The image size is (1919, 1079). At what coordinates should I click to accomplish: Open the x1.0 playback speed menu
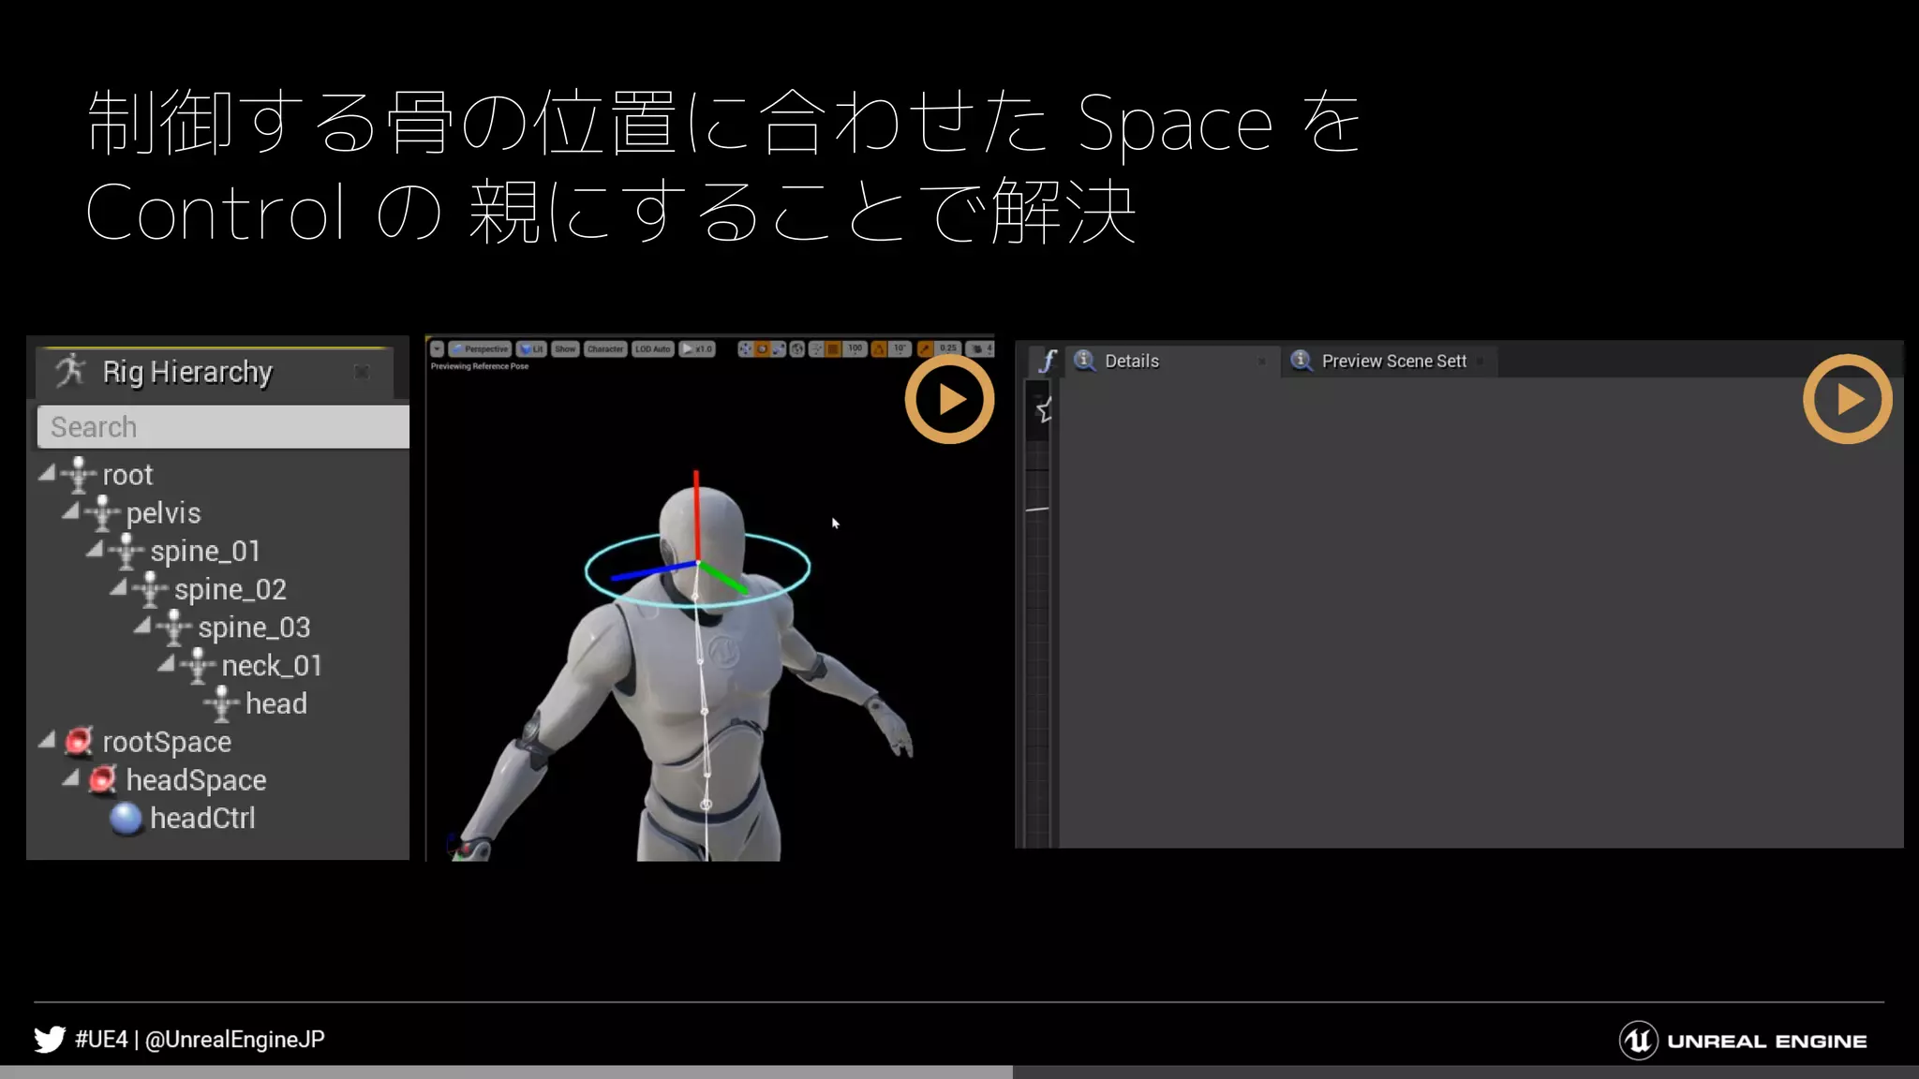tap(697, 348)
